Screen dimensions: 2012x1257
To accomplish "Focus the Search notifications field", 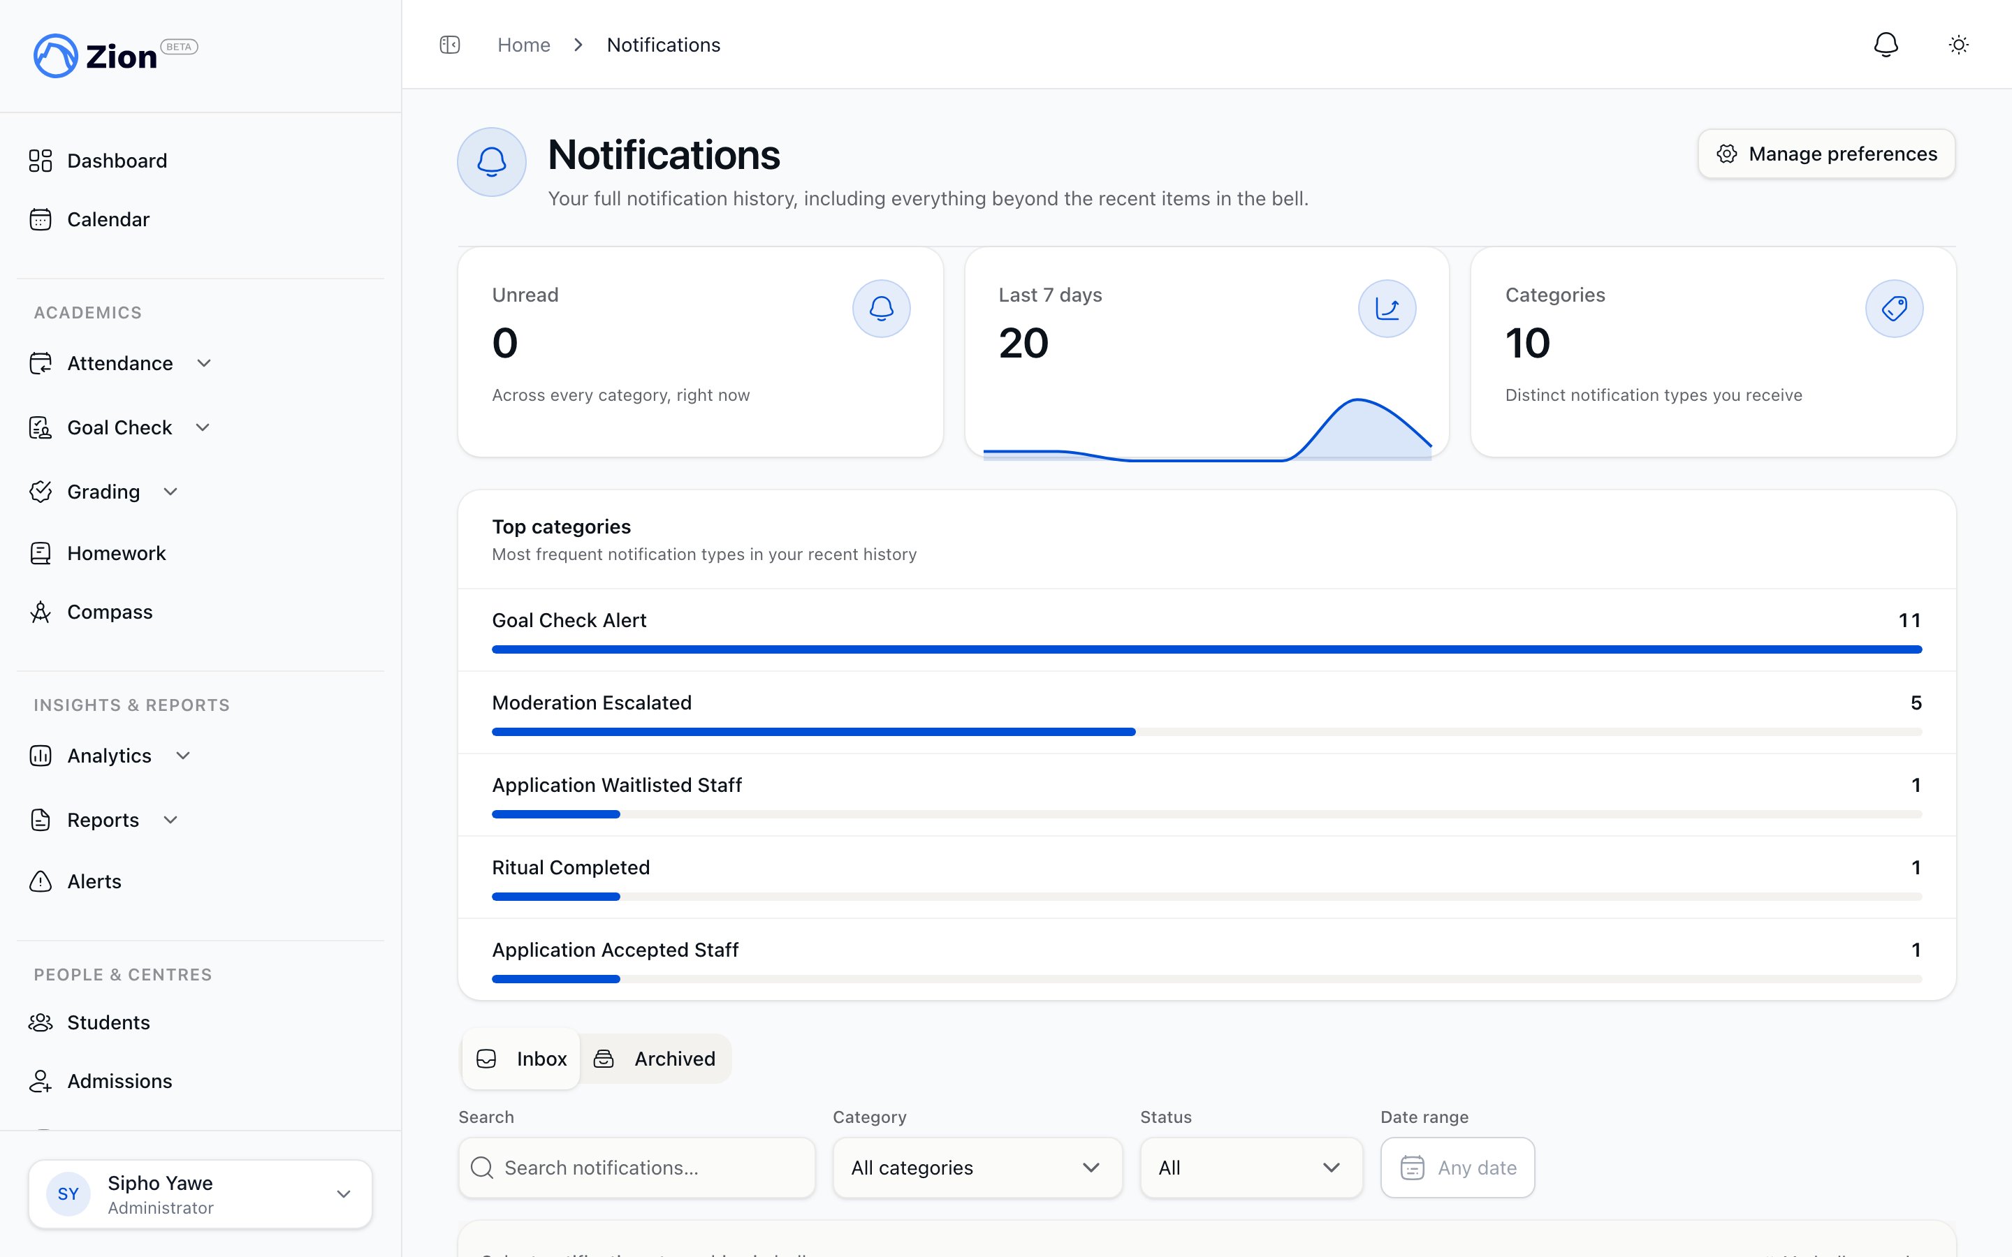I will (637, 1168).
